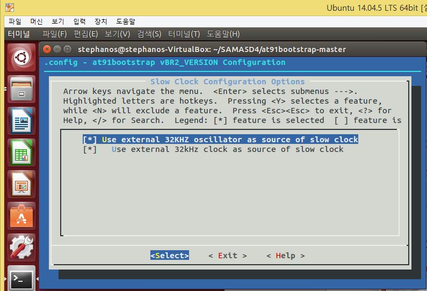
Task: Click the < Exit > button
Action: tap(228, 256)
